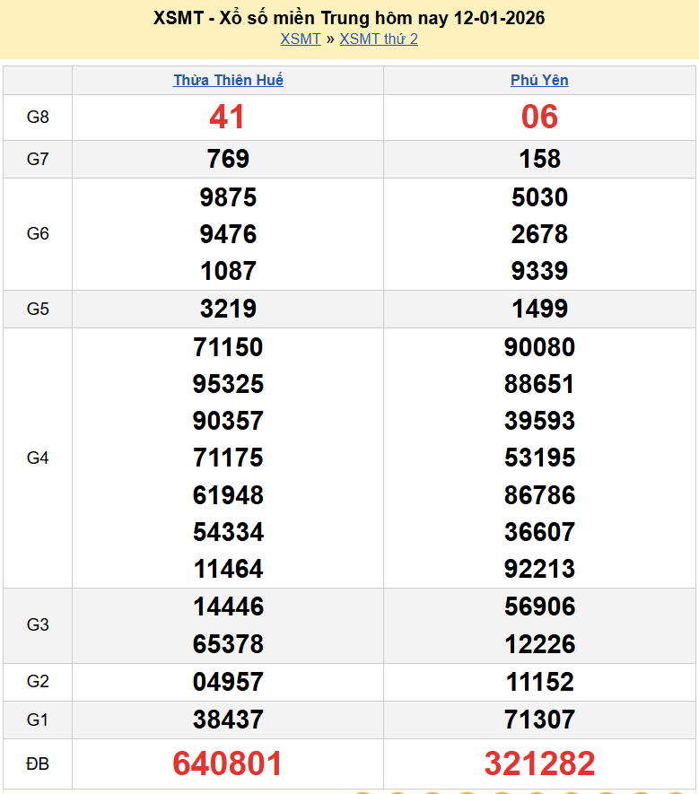The height and width of the screenshot is (794, 699).
Task: Click the red G8 number 06
Action: click(x=539, y=117)
